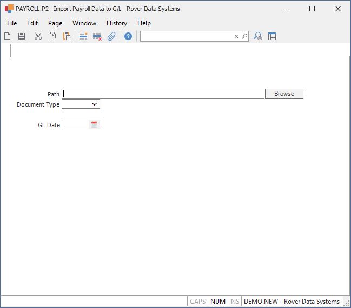Click the Cut scissors icon

(38, 36)
